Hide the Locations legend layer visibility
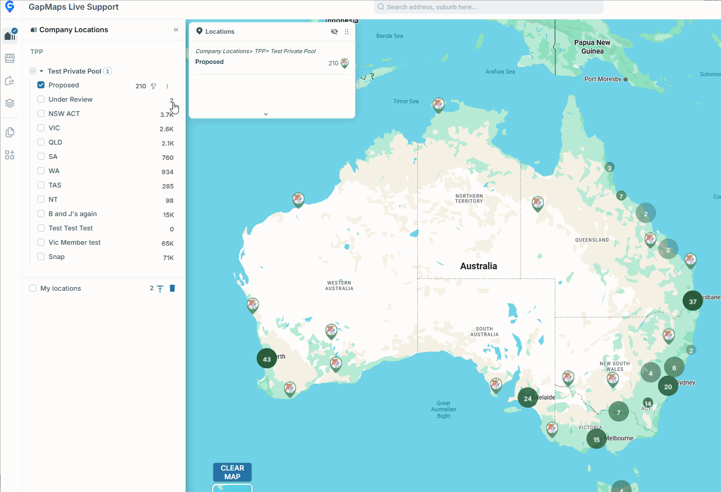 pos(334,32)
